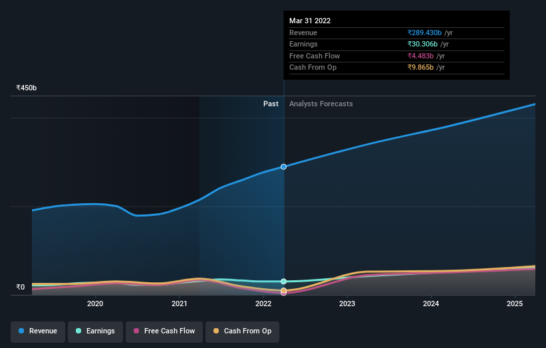Click the Past section label
The image size is (546, 348).
(x=271, y=104)
